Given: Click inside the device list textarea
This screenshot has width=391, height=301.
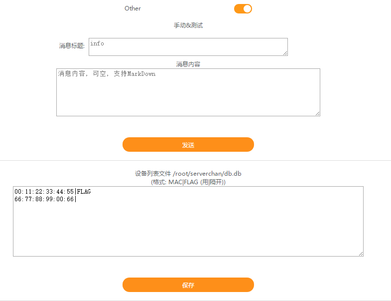Looking at the screenshot, I should 188,221.
